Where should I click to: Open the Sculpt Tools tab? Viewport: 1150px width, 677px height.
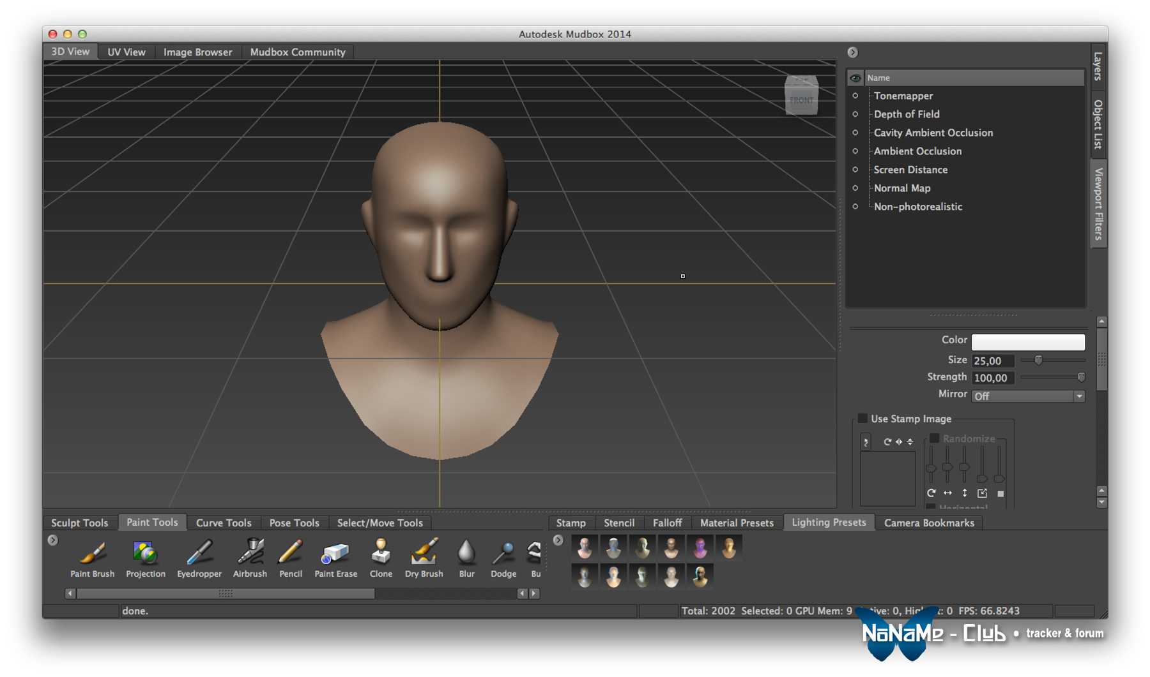[80, 523]
